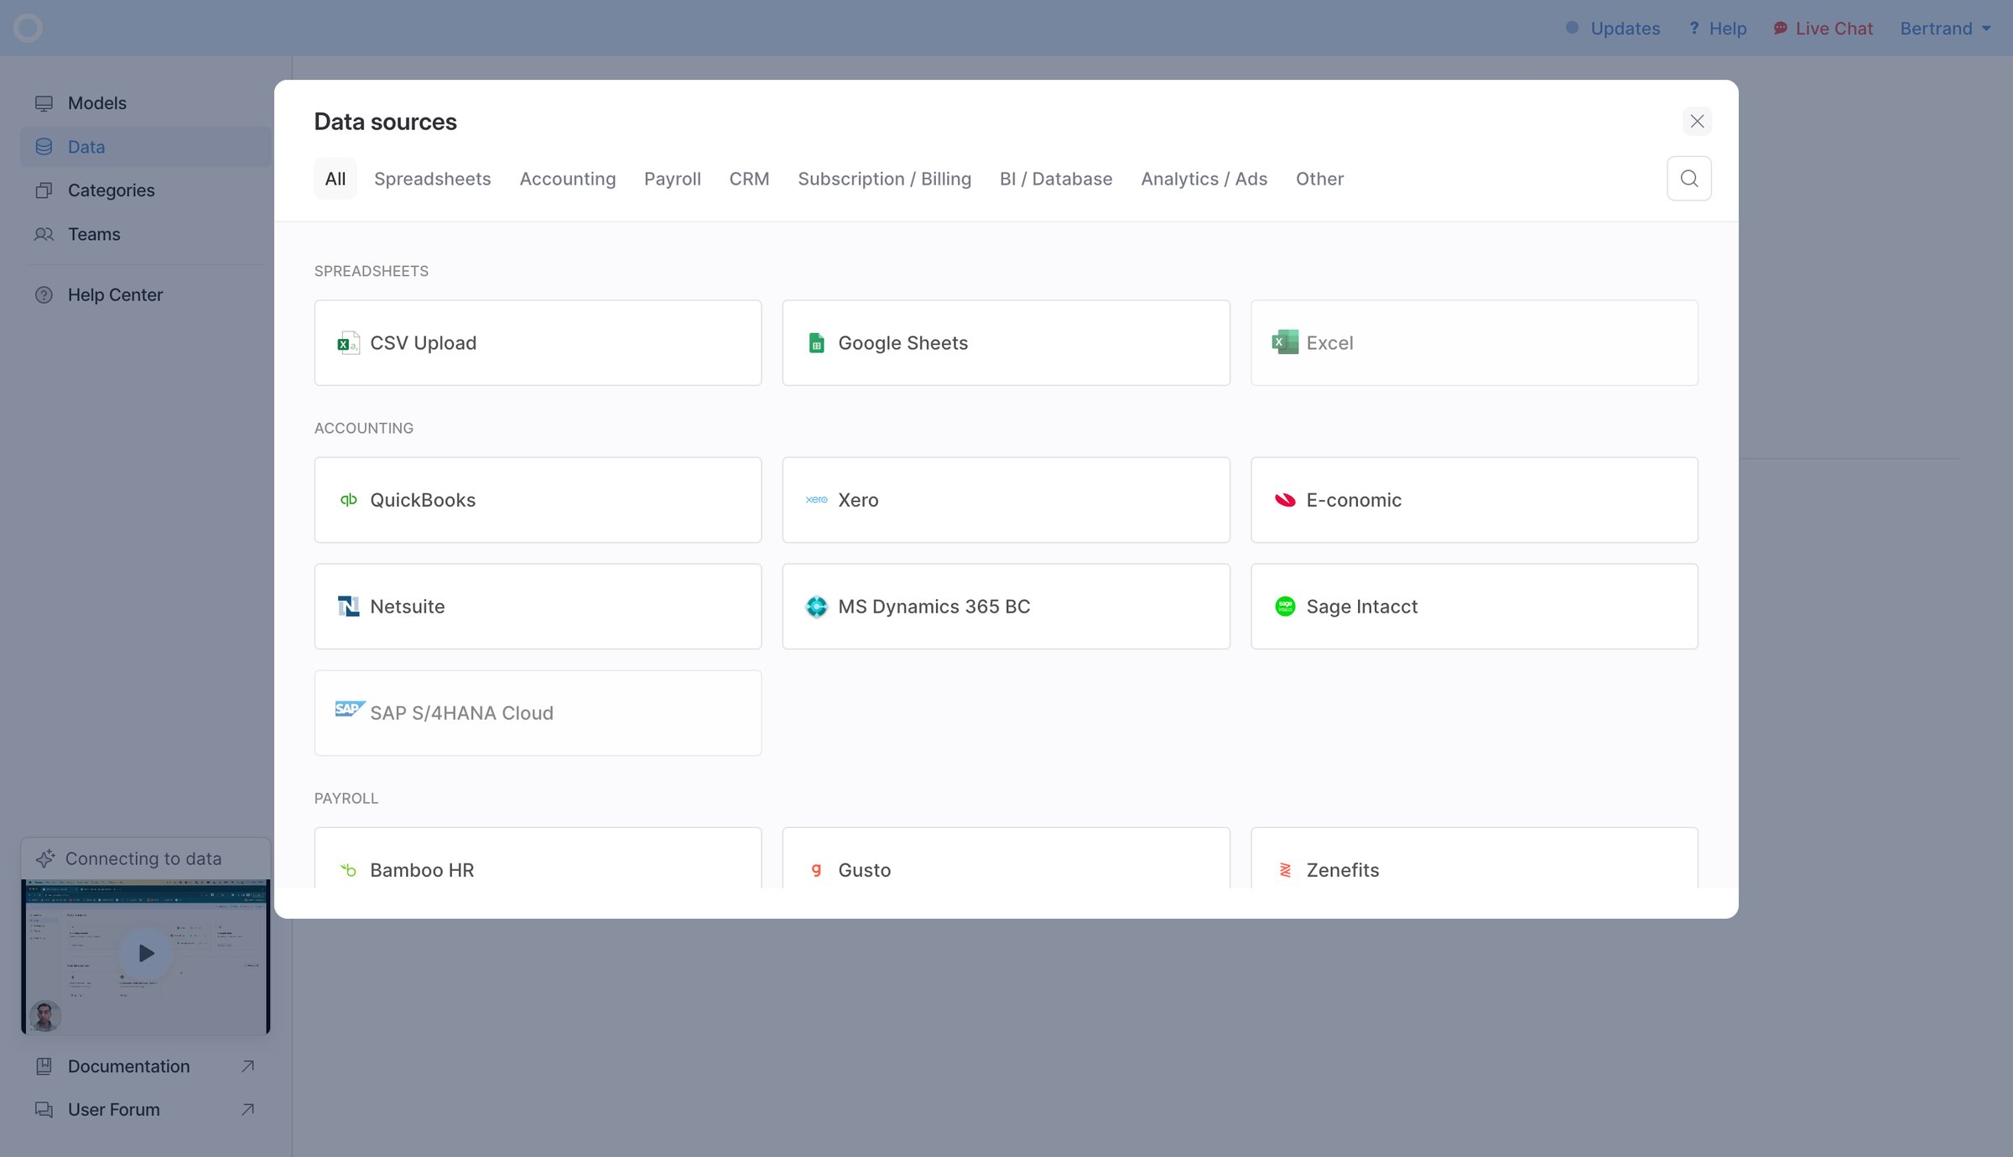
Task: Switch to the Accounting tab
Action: point(567,178)
